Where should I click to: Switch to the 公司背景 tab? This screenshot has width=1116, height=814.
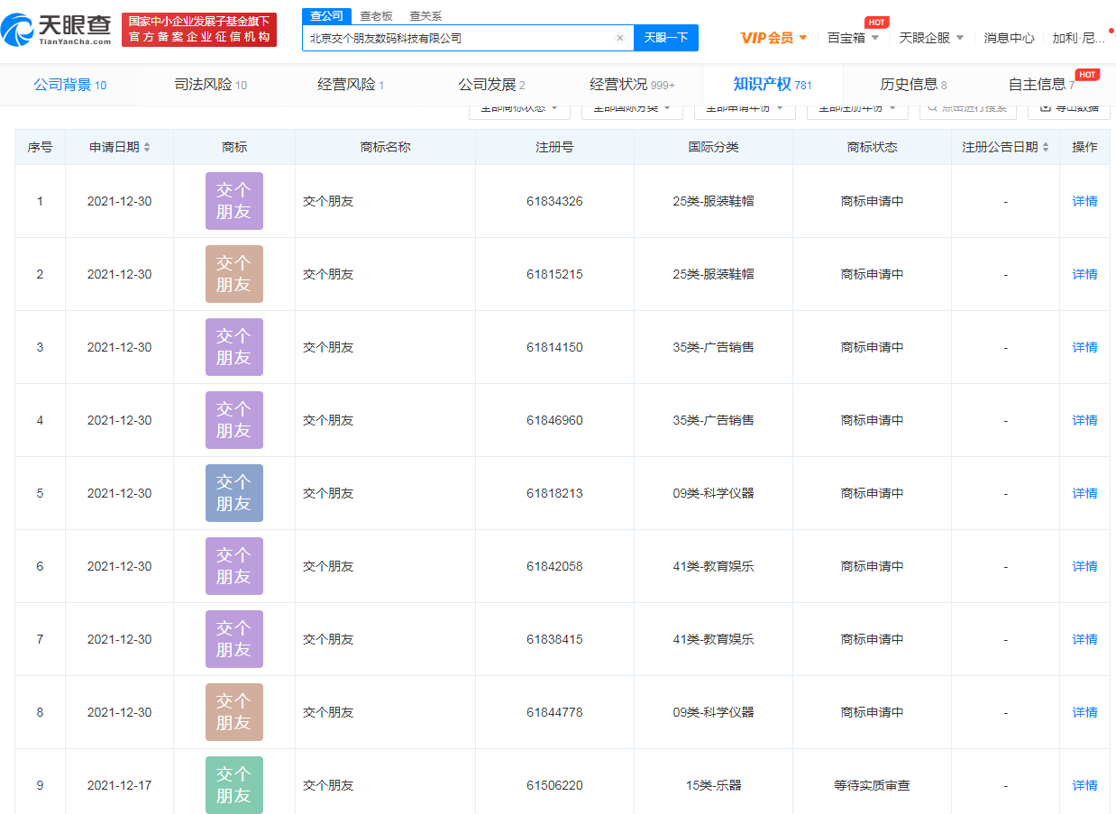coord(70,85)
